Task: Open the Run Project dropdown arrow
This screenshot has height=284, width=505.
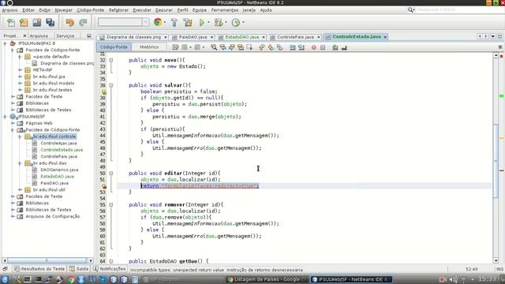Action: [x=208, y=22]
